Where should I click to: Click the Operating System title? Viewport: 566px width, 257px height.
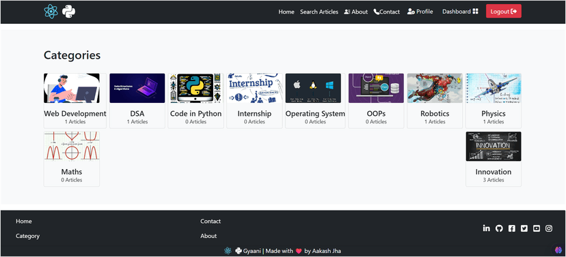pyautogui.click(x=315, y=113)
